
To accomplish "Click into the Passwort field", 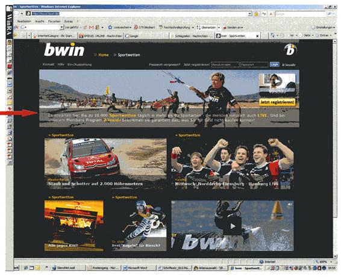I will 254,64.
